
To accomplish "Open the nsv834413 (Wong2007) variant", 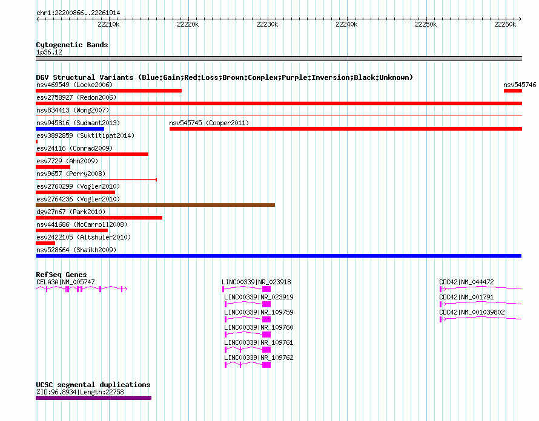I will [73, 110].
